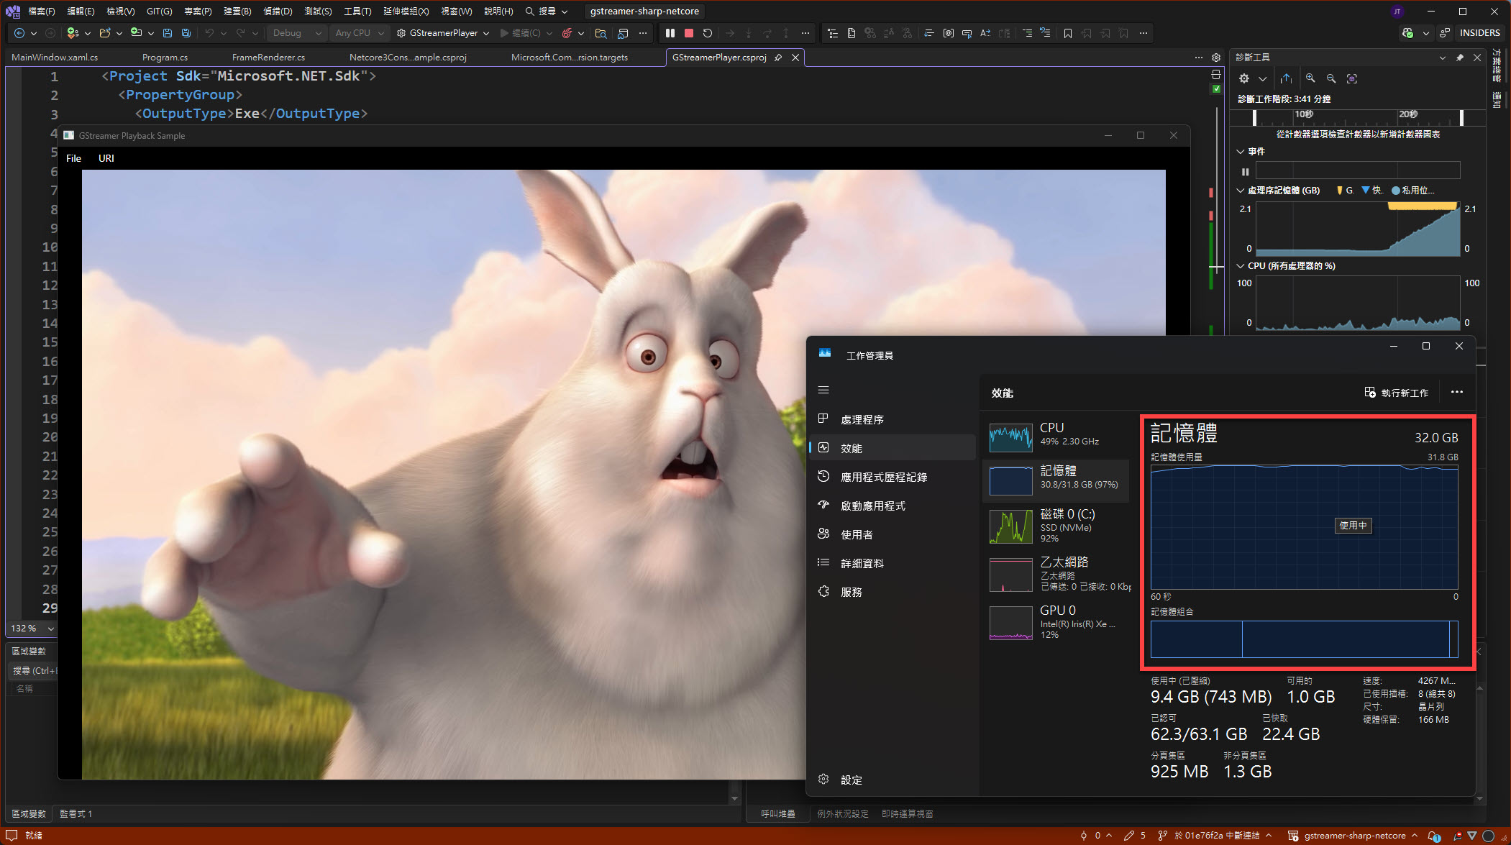
Task: Click the 執行新工作 button in Task Manager
Action: tap(1396, 393)
